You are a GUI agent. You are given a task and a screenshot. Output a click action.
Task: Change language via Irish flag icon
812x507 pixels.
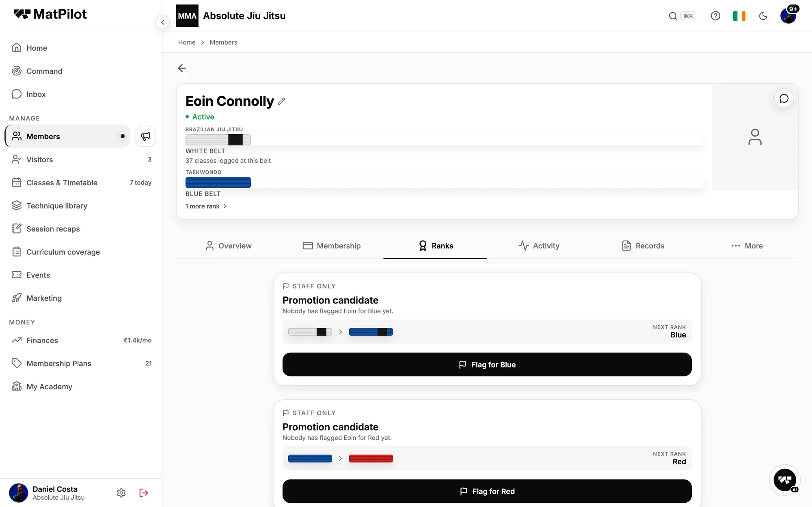tap(739, 16)
